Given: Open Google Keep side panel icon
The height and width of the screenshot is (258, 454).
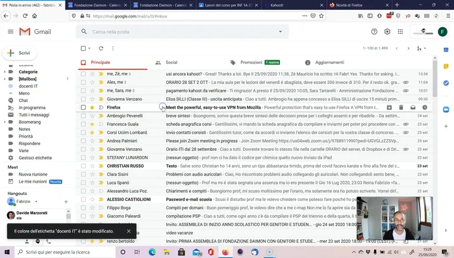Looking at the screenshot, I should pyautogui.click(x=446, y=66).
